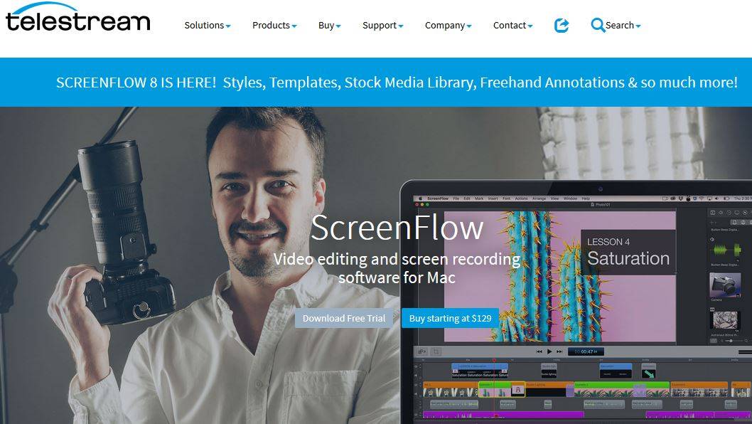Viewport: 752px width, 424px height.
Task: Expand the Contact dropdown
Action: (512, 26)
